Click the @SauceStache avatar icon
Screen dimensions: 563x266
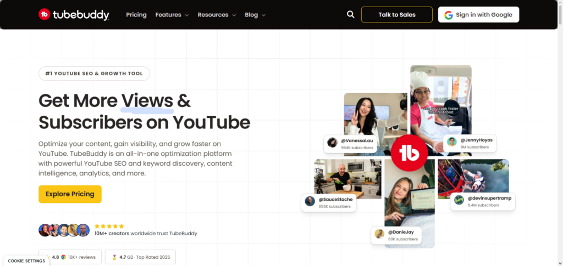click(310, 201)
